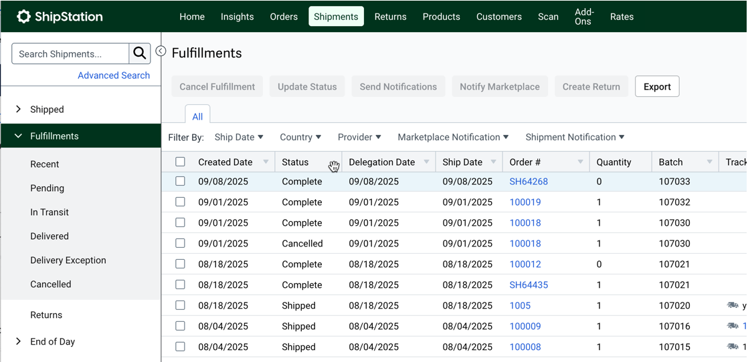Open Created Date column sort arrow

coord(266,162)
